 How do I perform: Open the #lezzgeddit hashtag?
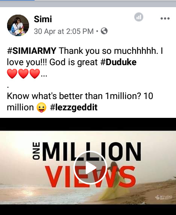(x=74, y=107)
